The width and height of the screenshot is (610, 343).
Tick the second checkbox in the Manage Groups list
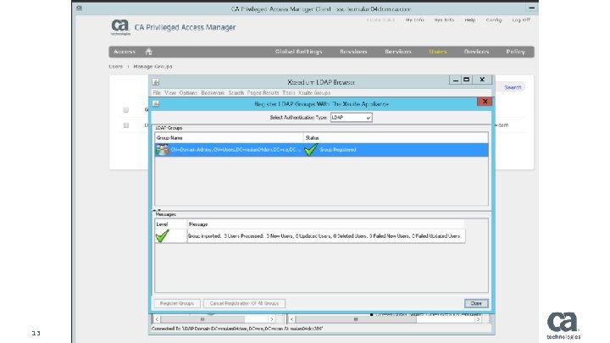pos(125,125)
